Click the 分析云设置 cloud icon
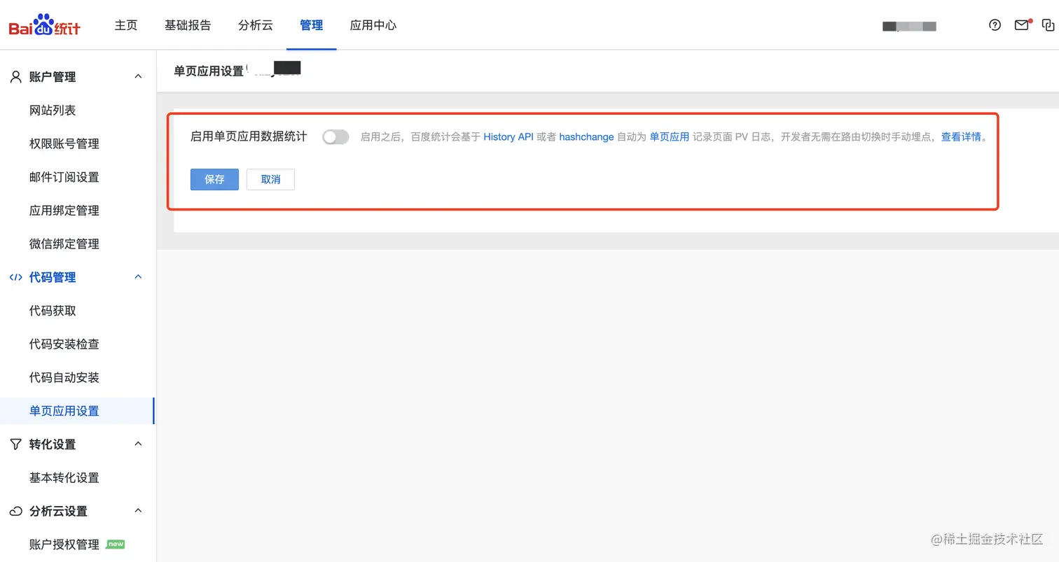This screenshot has width=1059, height=562. pyautogui.click(x=15, y=511)
